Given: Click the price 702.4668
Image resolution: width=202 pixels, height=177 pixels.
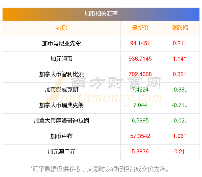Looking at the screenshot, I should coord(140,74).
